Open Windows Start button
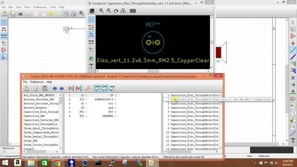 [5, 163]
